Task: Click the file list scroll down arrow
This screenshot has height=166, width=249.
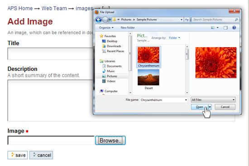Action: click(x=187, y=93)
